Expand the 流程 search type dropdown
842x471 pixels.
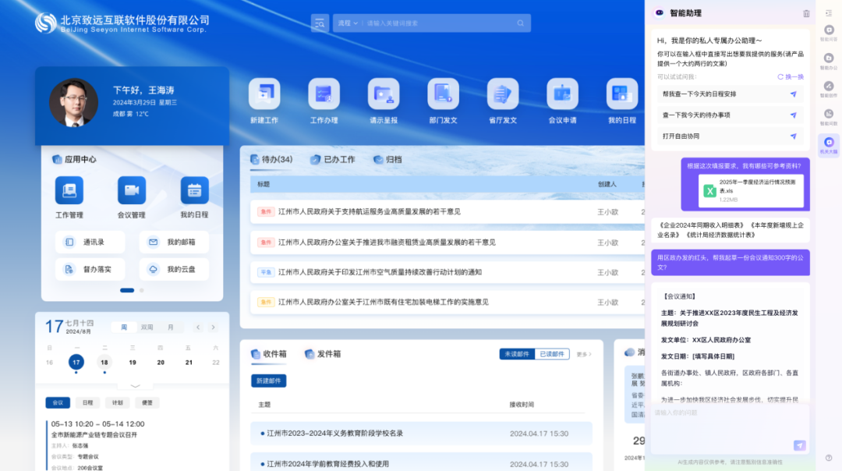point(348,23)
